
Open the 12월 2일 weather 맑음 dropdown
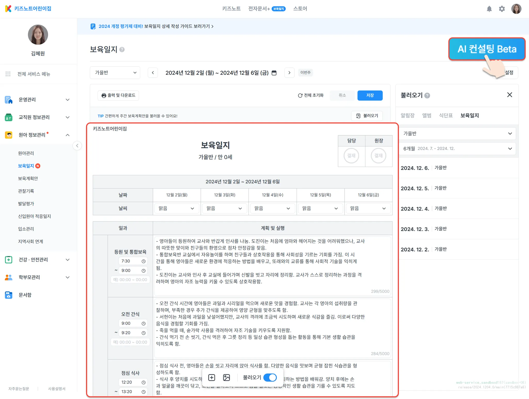point(177,209)
